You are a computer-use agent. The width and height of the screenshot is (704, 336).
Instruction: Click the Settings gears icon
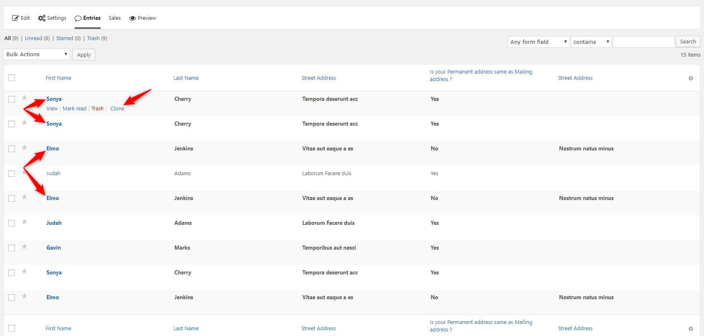pyautogui.click(x=41, y=18)
